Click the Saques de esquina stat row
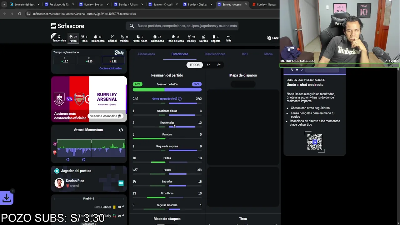400x225 pixels. [x=167, y=147]
